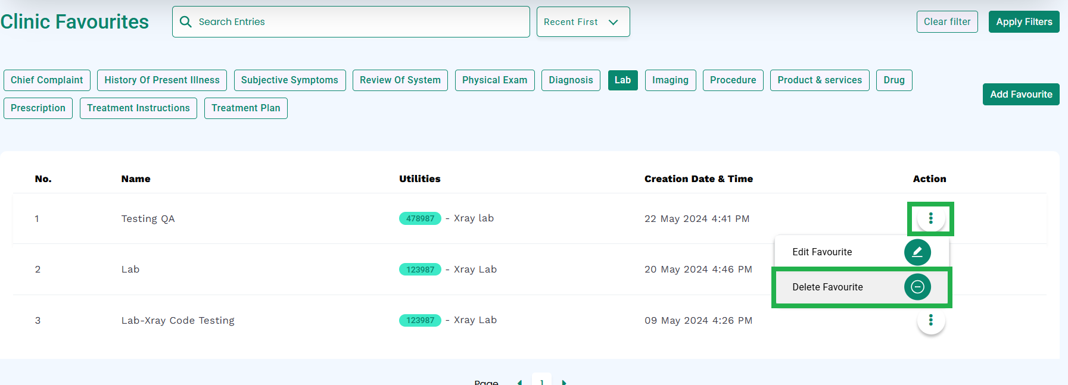1068x385 pixels.
Task: Click the 123987 badge in Lab row
Action: pos(420,270)
